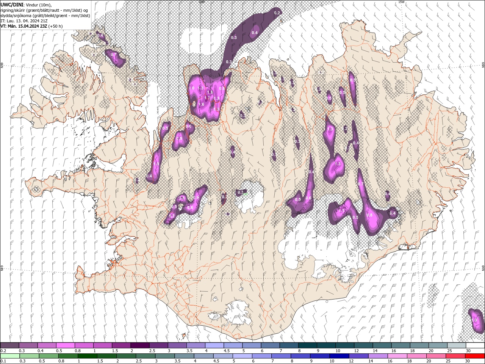Click the '1.8' snowfall value on map
Screen dimensions: 485x364
pyautogui.click(x=210, y=92)
